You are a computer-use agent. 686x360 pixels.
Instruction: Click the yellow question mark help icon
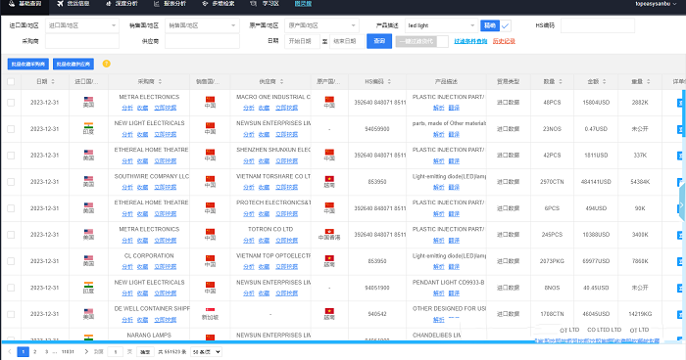pos(106,64)
